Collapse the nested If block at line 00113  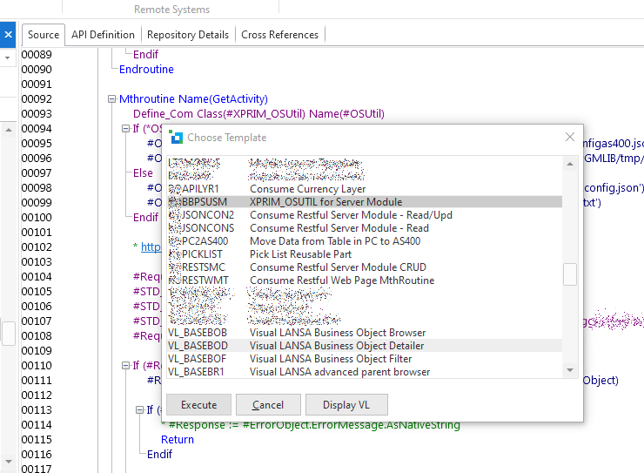pyautogui.click(x=139, y=409)
